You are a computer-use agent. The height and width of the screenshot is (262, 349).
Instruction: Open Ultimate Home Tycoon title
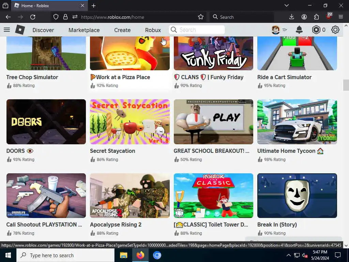[x=290, y=151]
